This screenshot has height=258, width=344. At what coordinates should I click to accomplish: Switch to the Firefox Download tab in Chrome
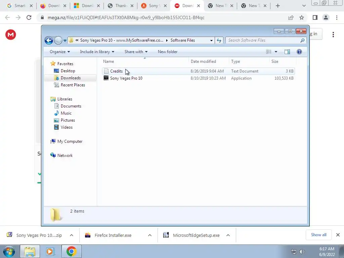[53, 6]
